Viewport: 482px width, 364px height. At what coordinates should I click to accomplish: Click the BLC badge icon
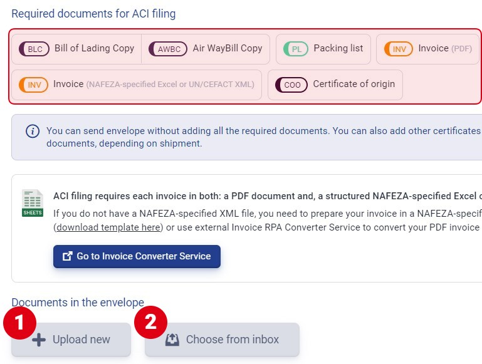pos(34,49)
